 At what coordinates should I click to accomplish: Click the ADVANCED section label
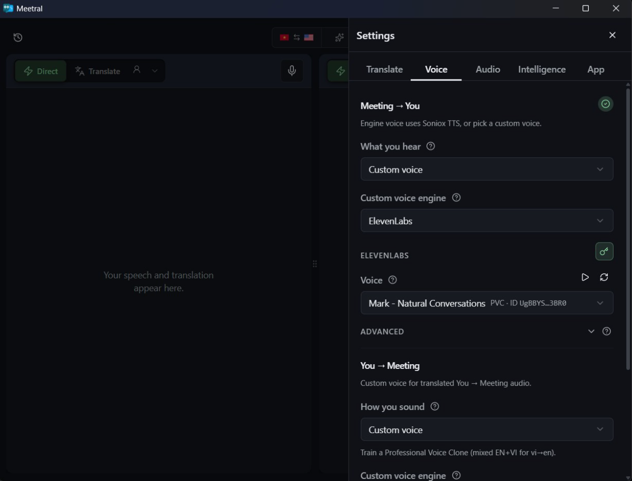pos(382,332)
